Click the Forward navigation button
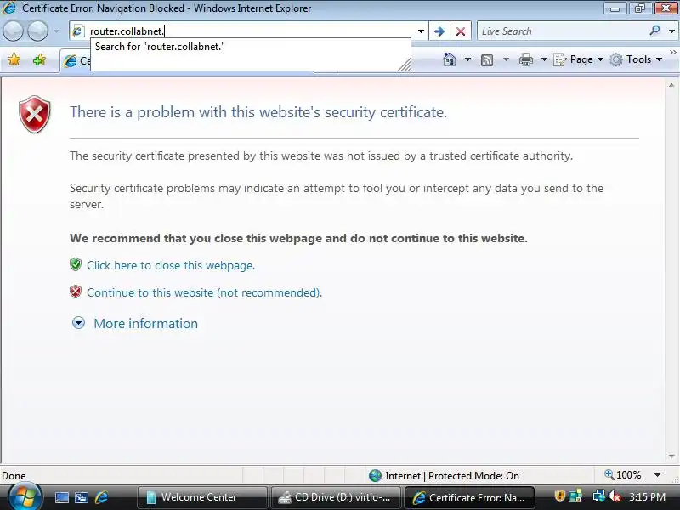 37,31
